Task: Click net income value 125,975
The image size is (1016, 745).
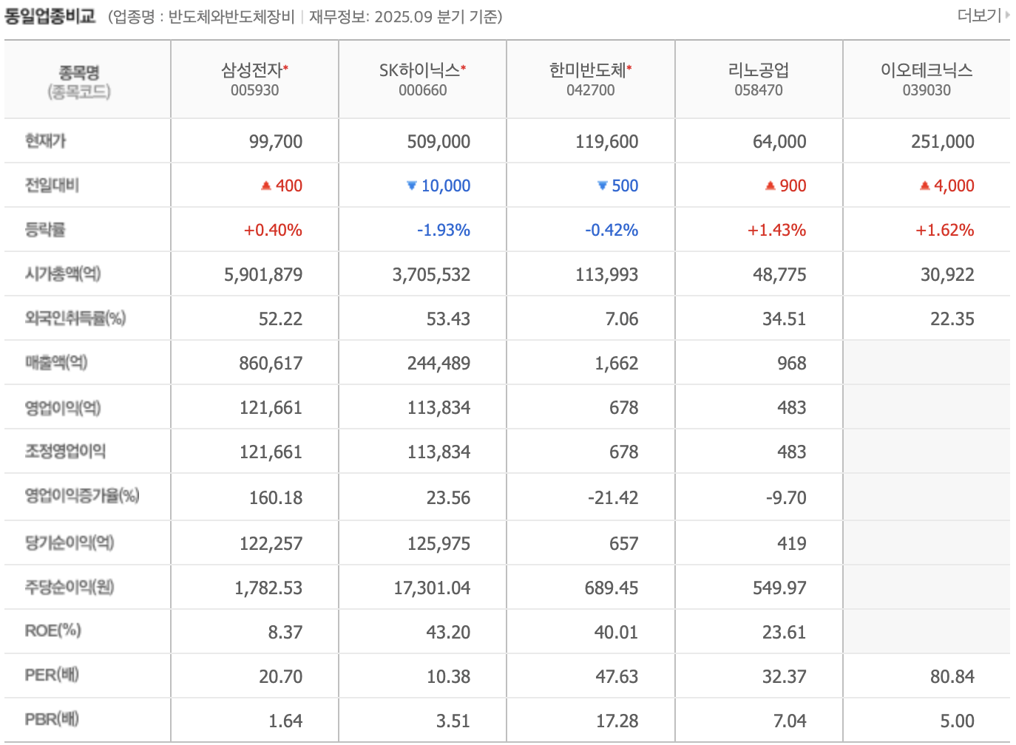Action: (x=438, y=543)
